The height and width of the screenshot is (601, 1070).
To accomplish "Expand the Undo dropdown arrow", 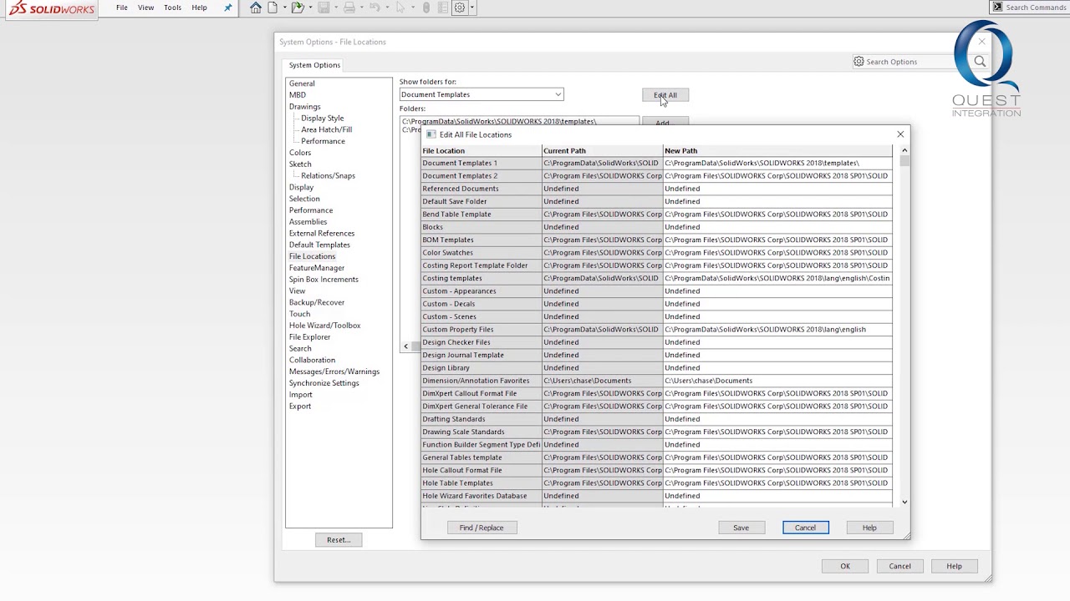I will click(387, 8).
